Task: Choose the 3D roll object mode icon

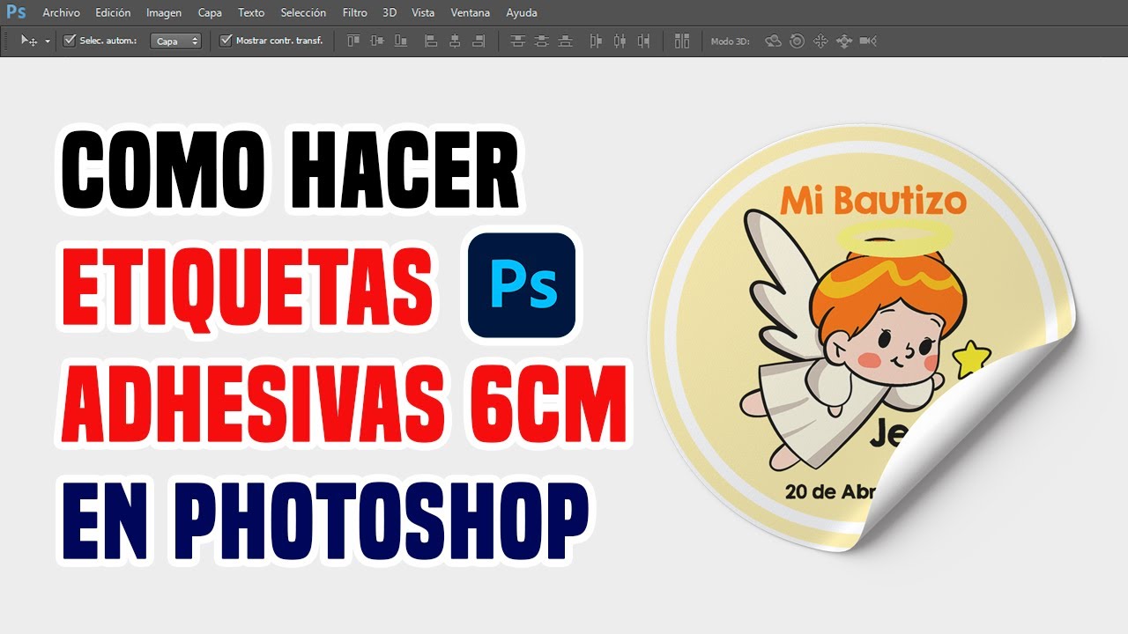Action: [x=797, y=41]
